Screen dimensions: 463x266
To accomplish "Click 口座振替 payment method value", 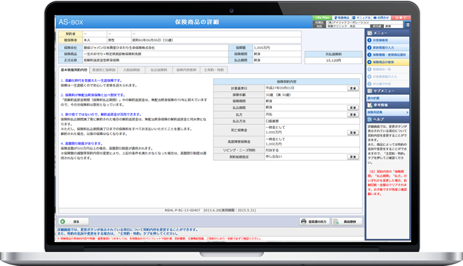I will (x=272, y=121).
